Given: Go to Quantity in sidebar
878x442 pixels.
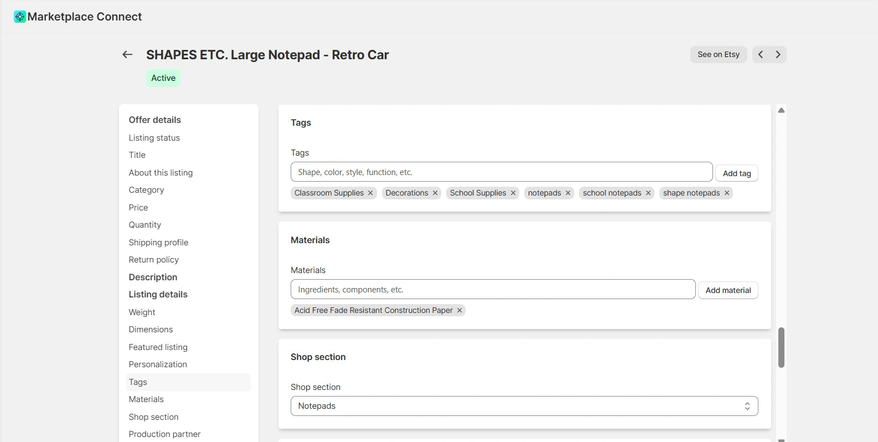Looking at the screenshot, I should click(145, 225).
